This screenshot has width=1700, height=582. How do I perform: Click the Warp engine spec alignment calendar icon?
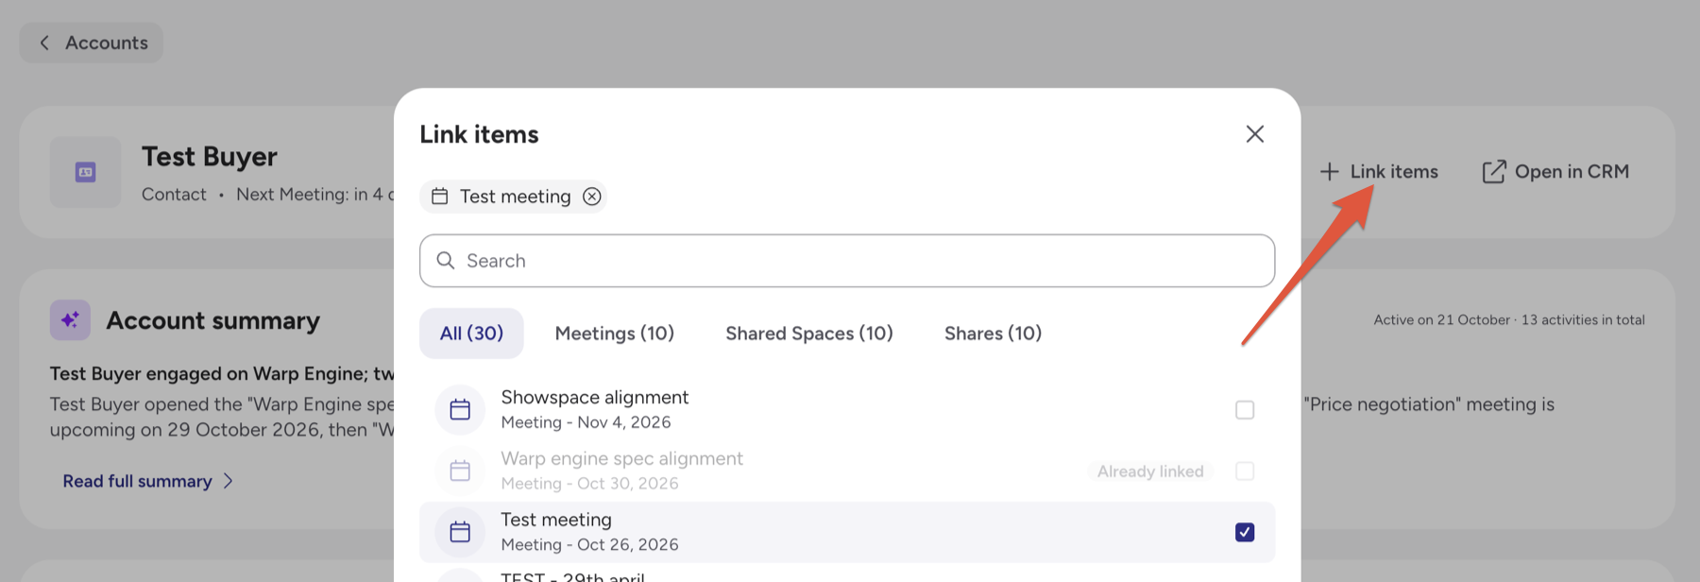coord(460,471)
